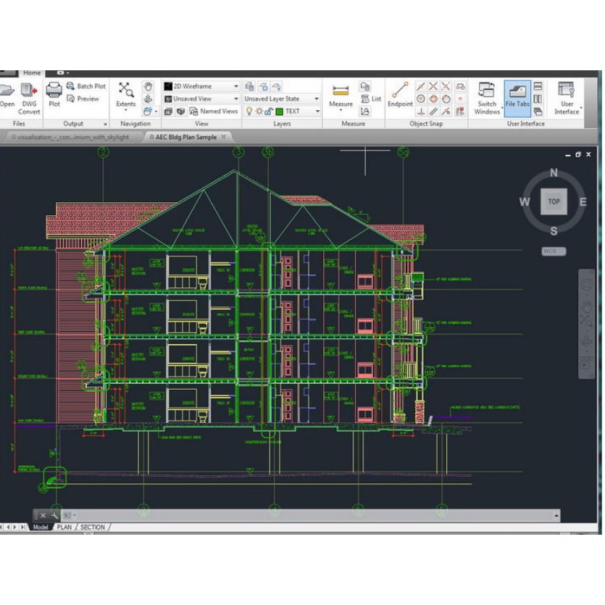Click the Switch Windows icon
The height and width of the screenshot is (605, 605).
coord(487,92)
